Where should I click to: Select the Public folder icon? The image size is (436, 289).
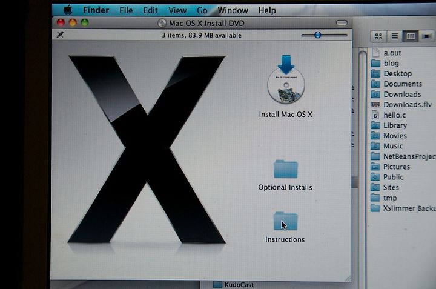pyautogui.click(x=375, y=177)
